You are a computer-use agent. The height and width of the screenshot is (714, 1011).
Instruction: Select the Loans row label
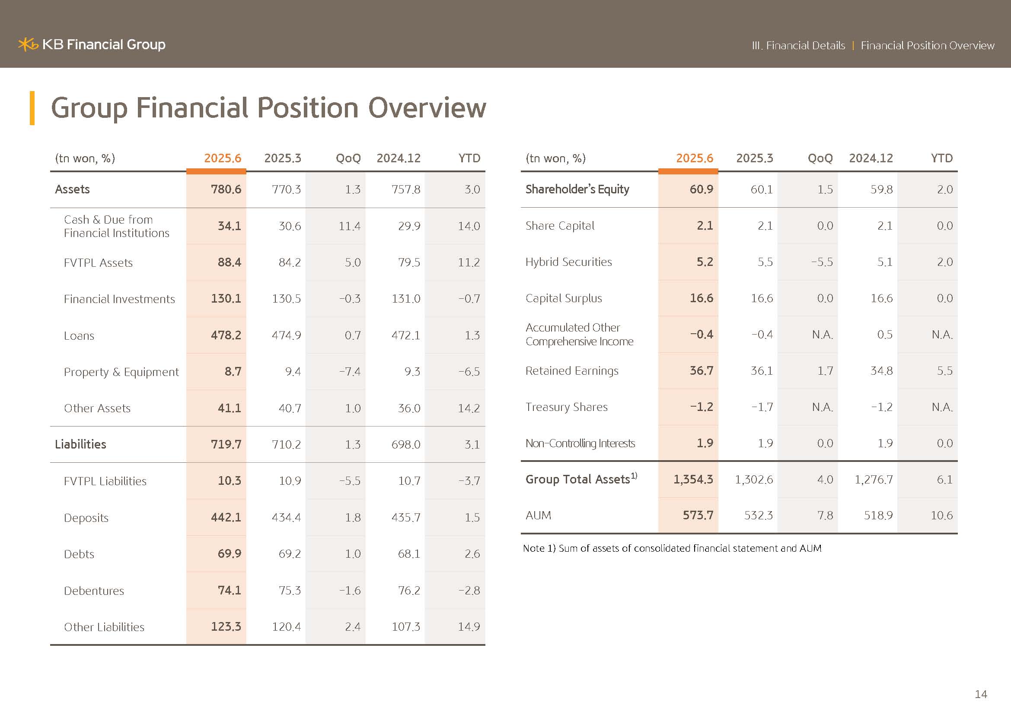tap(79, 336)
